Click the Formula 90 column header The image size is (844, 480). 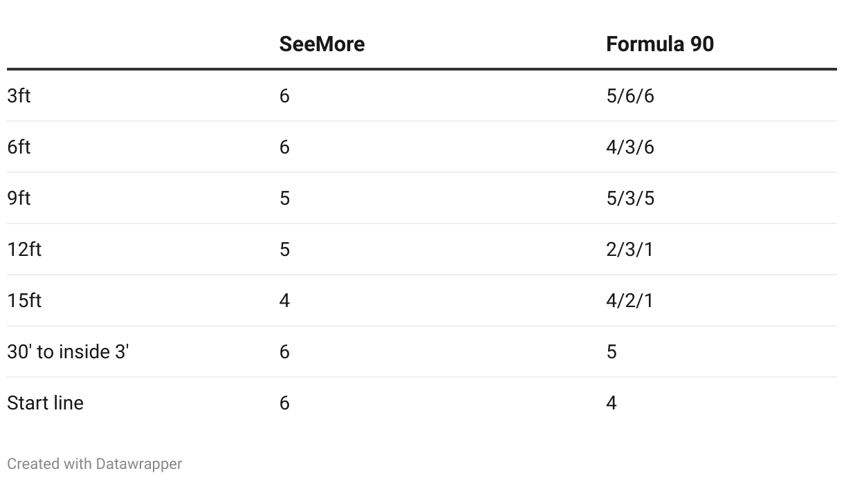click(660, 44)
